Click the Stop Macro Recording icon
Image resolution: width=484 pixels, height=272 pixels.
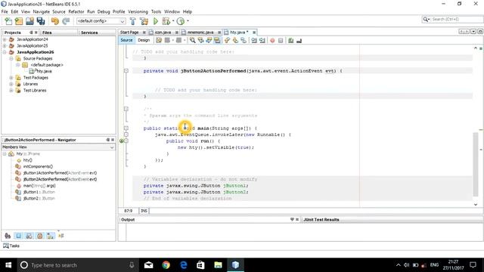(x=281, y=40)
